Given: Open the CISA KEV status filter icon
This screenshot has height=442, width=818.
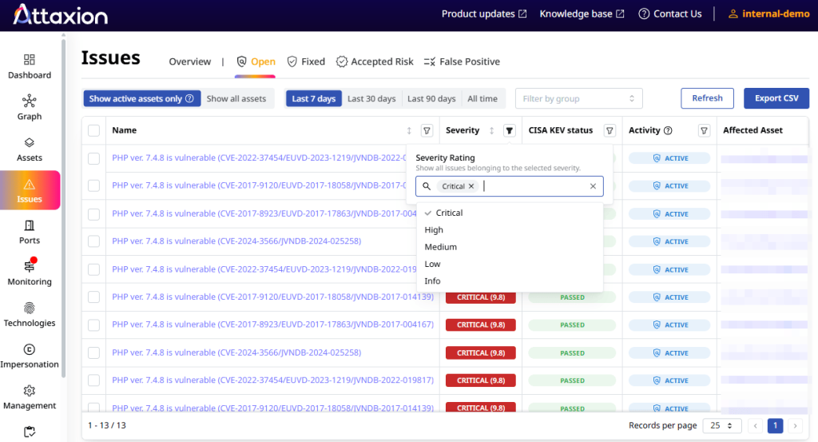Looking at the screenshot, I should pos(610,130).
